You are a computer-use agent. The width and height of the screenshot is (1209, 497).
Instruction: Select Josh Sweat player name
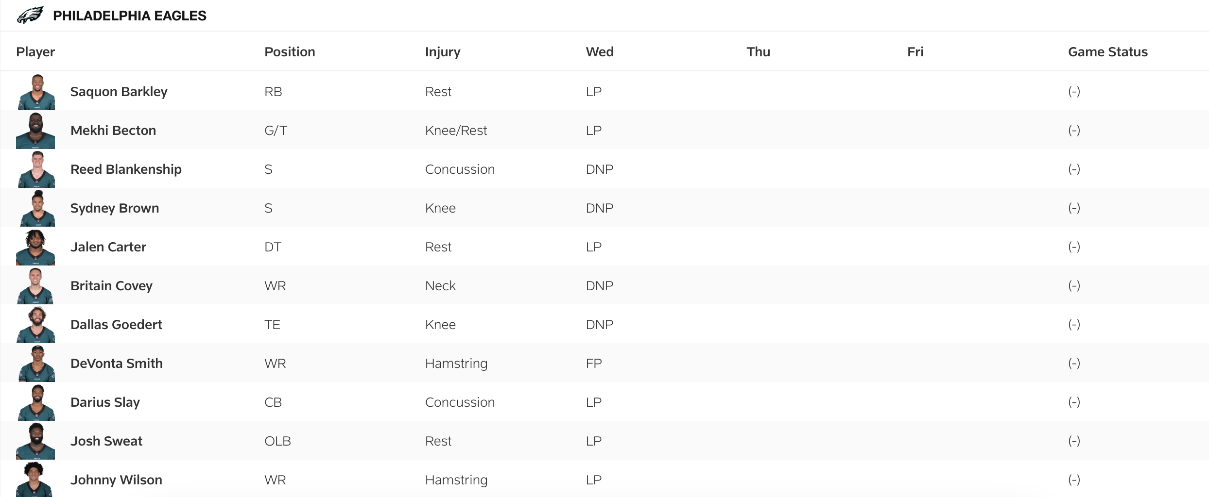106,441
